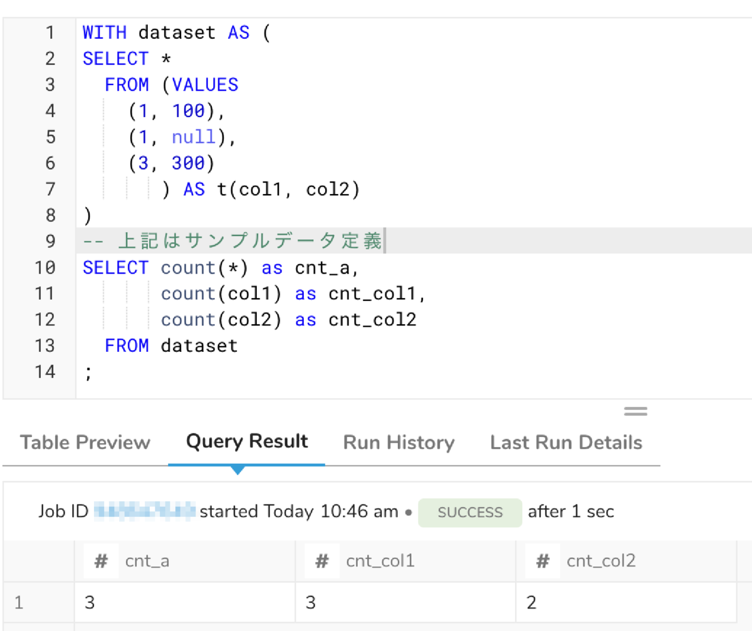Click the numeric type icon beside cnt_col2
752x631 pixels.
(541, 561)
